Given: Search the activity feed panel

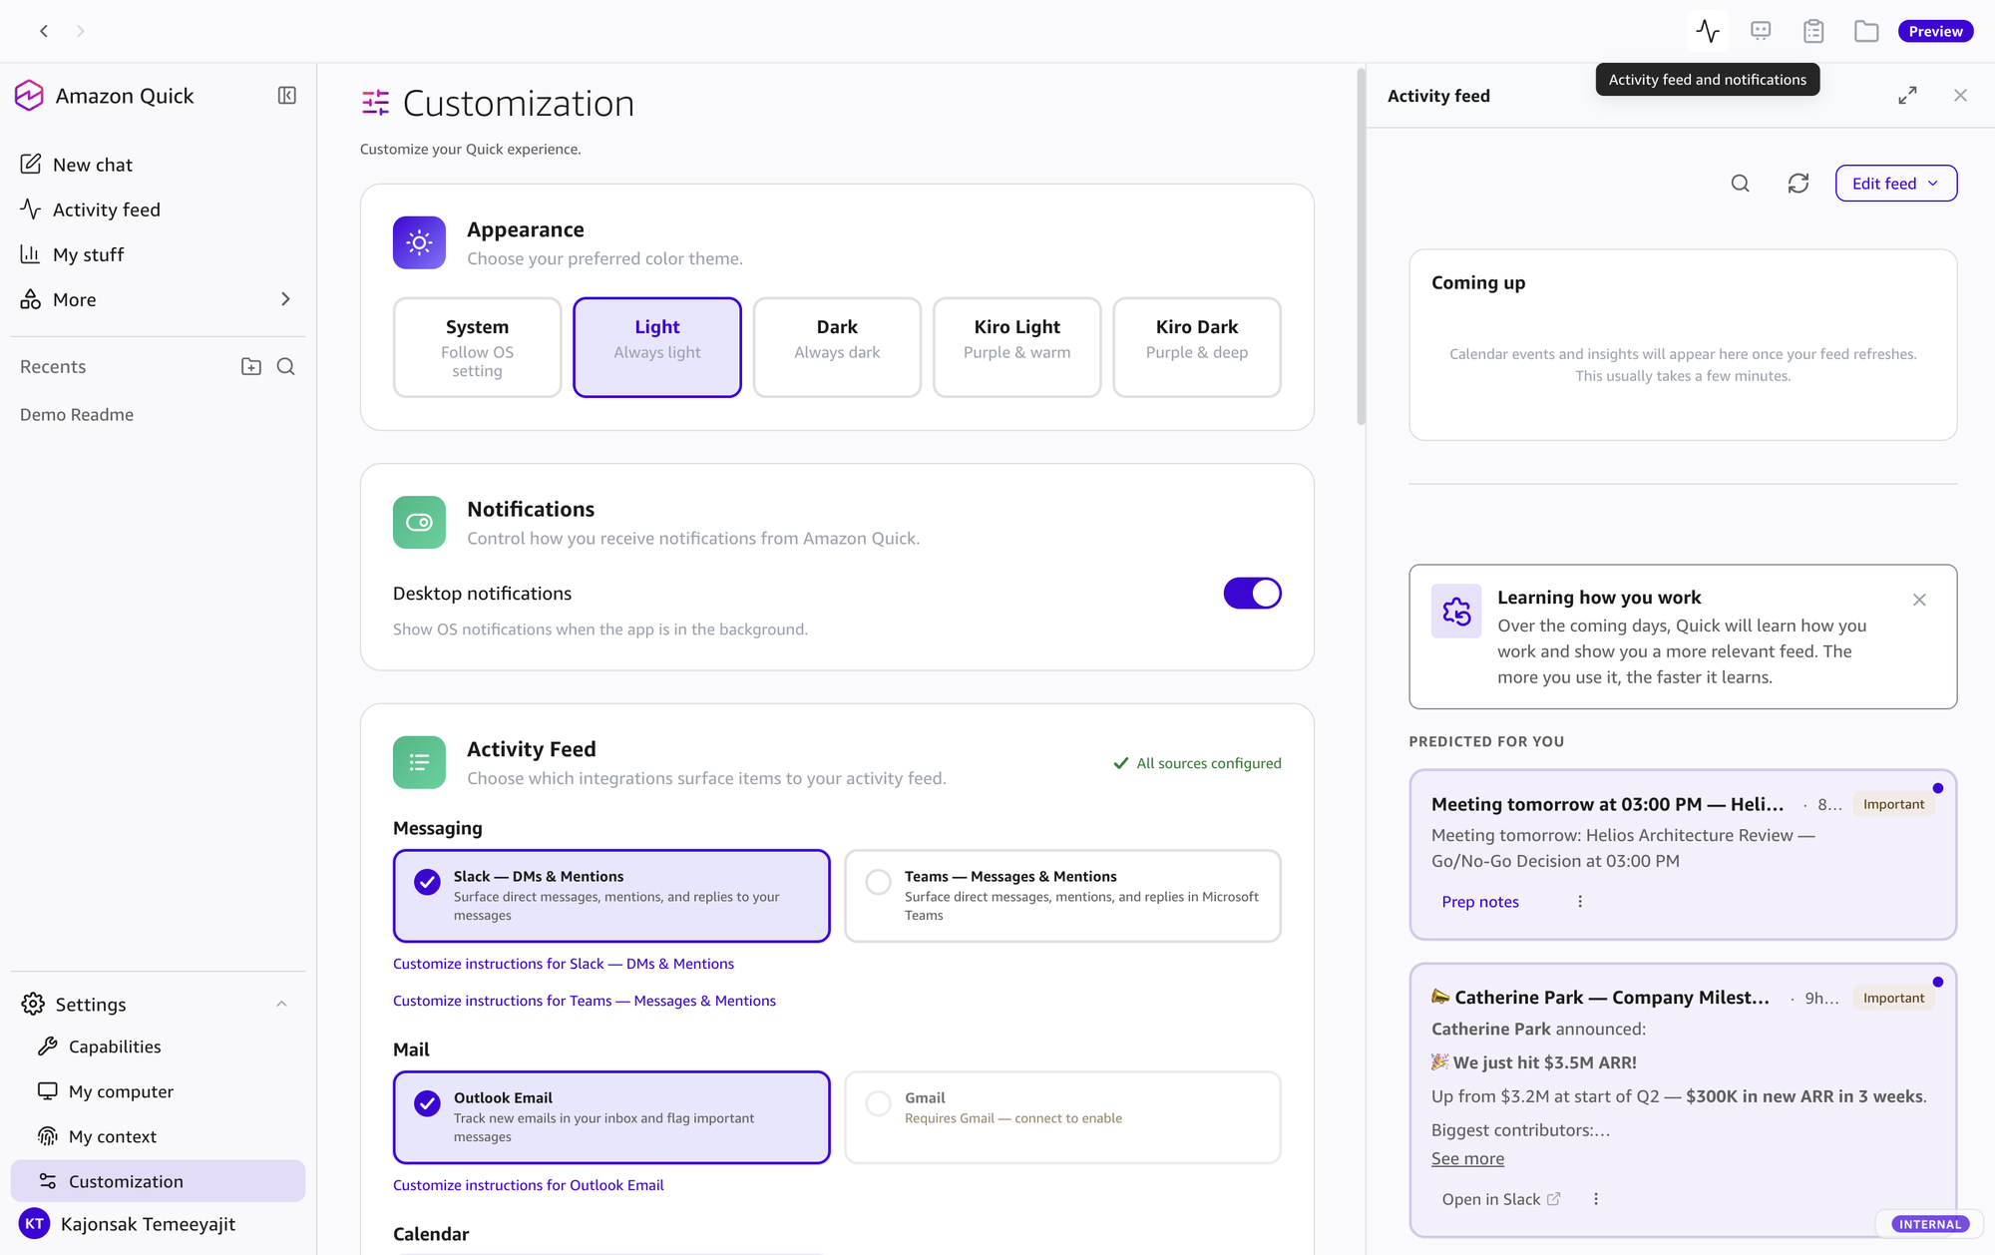Looking at the screenshot, I should tap(1741, 184).
